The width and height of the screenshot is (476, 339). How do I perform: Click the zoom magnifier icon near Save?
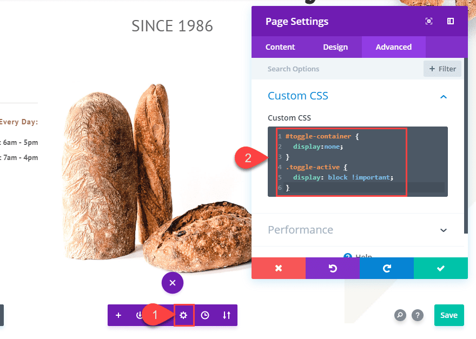click(400, 315)
